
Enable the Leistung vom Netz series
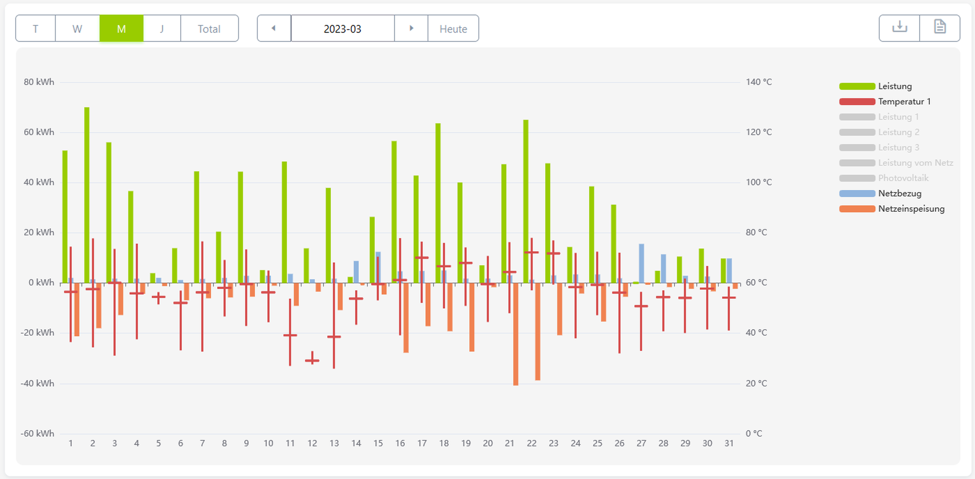(x=915, y=163)
